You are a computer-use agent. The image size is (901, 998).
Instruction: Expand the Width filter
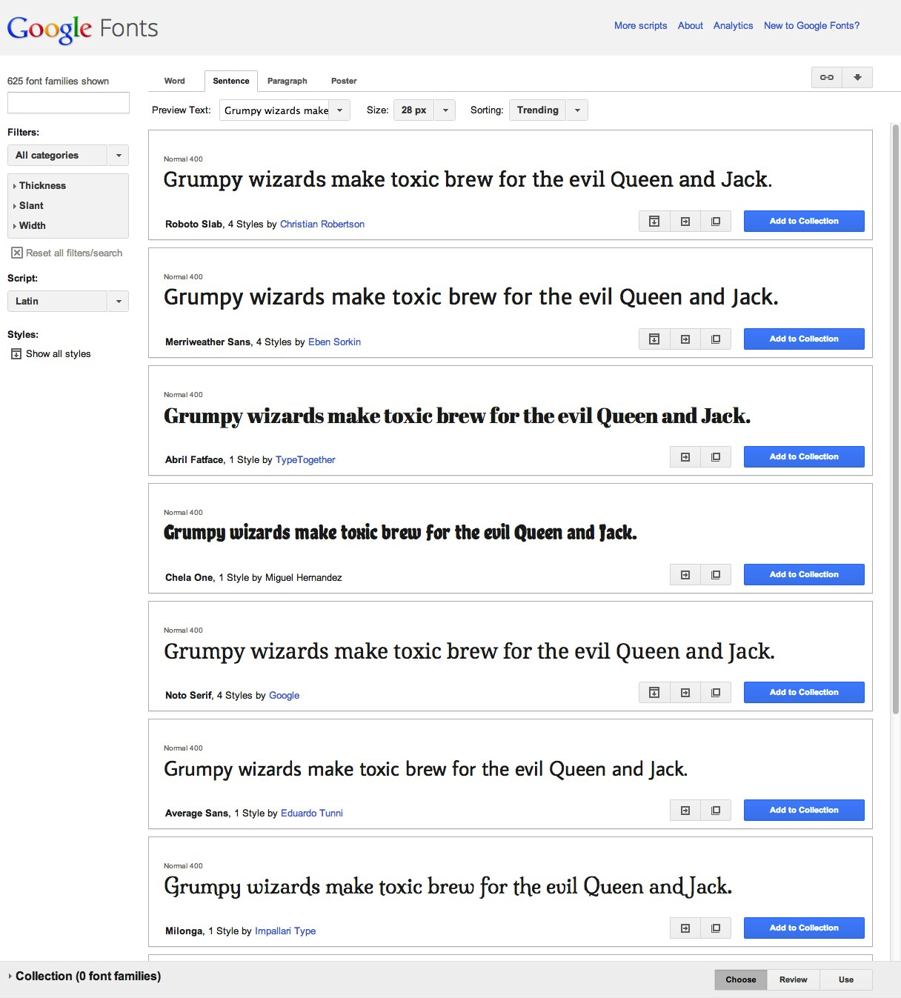(30, 225)
